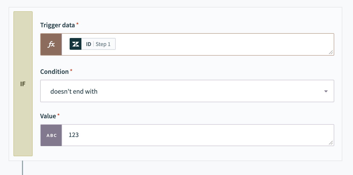353x175 pixels.
Task: Click the empty area of the Trigger data input
Action: pos(214,44)
